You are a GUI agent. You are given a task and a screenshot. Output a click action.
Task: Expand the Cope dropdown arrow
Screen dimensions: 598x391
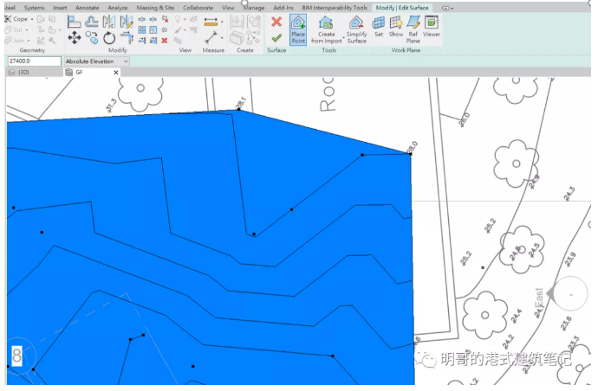[x=32, y=19]
